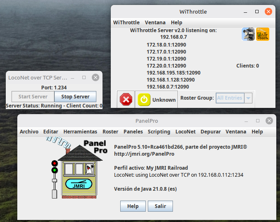Open the Herramientas menu
The image size is (280, 222).
(x=80, y=132)
